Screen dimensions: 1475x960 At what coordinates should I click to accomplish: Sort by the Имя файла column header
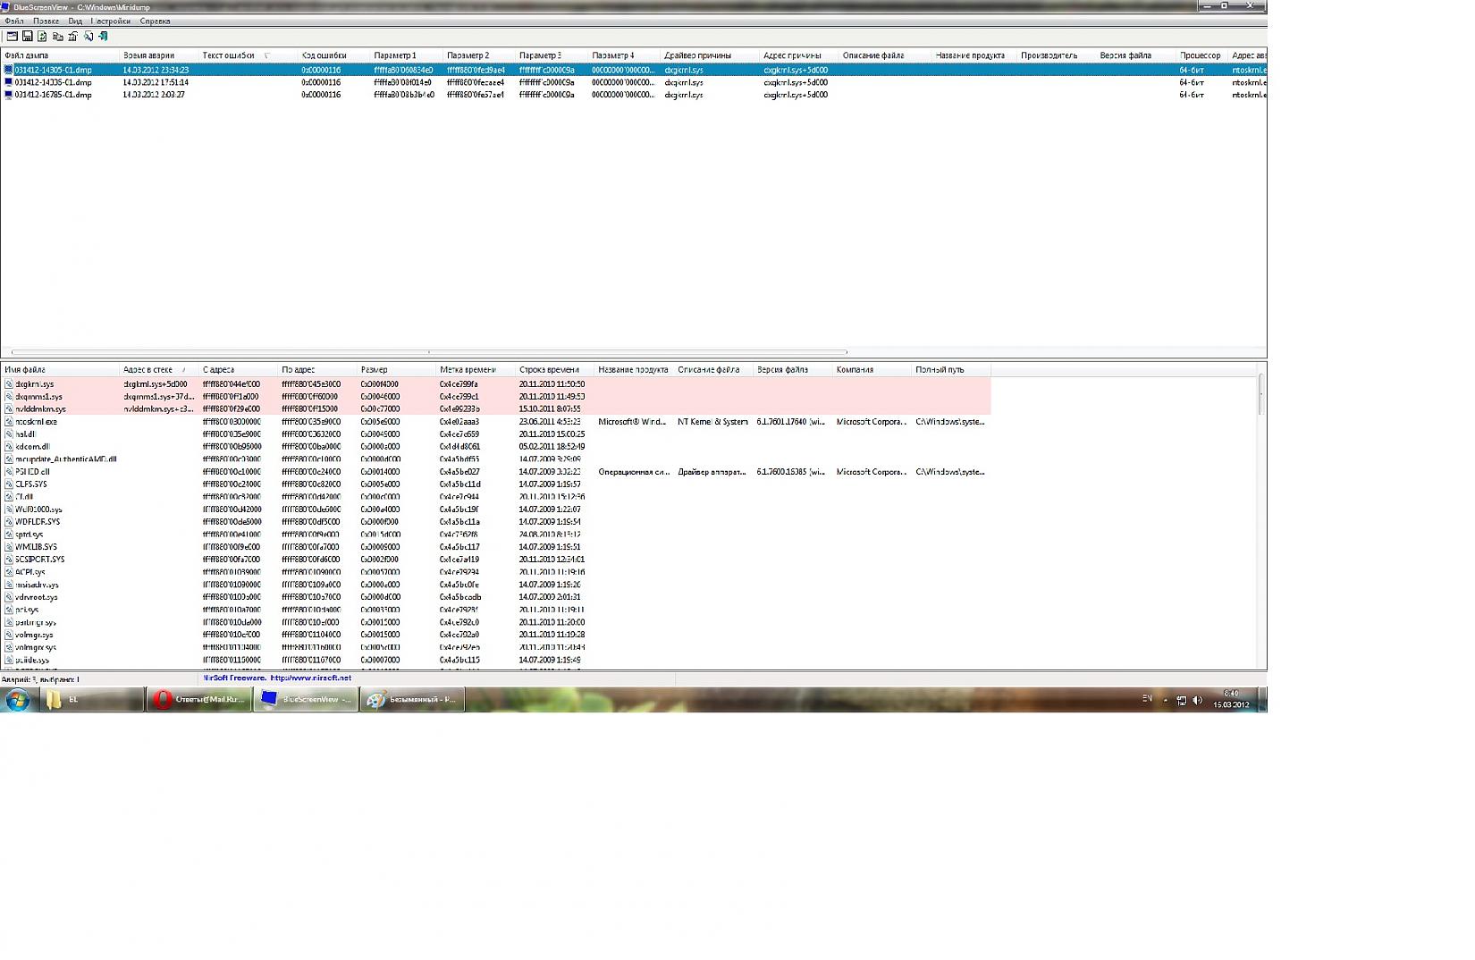pyautogui.click(x=25, y=369)
